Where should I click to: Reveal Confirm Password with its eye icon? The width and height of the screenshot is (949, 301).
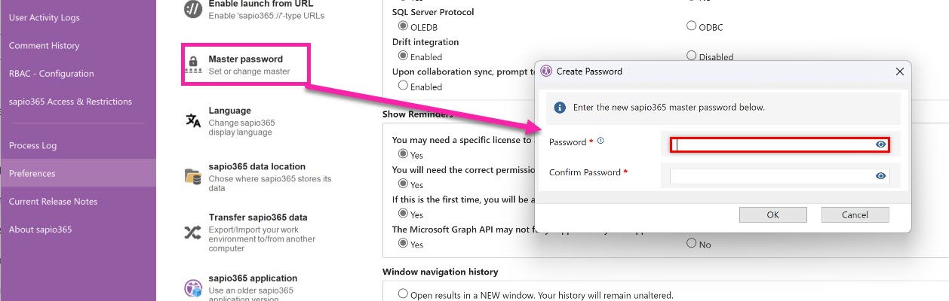coord(880,175)
